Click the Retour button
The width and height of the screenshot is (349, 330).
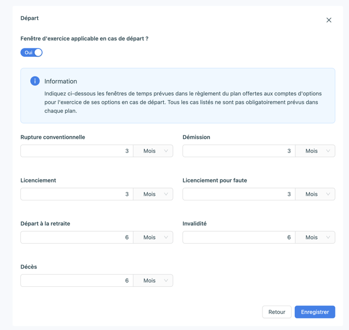(x=277, y=312)
